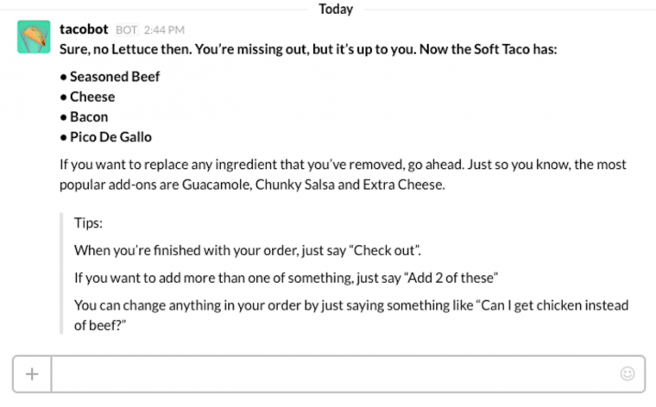
Task: Click the "Add 2 of these" tip
Action: pos(287,278)
